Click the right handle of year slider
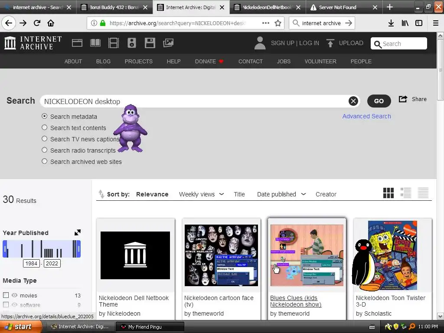This screenshot has height=333, width=444. tap(78, 249)
